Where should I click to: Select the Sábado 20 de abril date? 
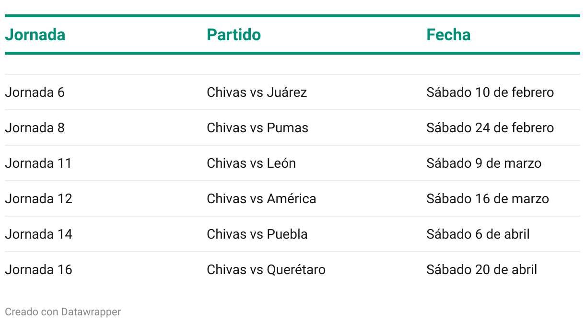[481, 269]
